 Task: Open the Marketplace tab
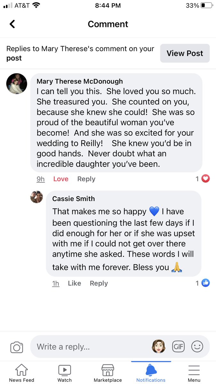coord(108,373)
